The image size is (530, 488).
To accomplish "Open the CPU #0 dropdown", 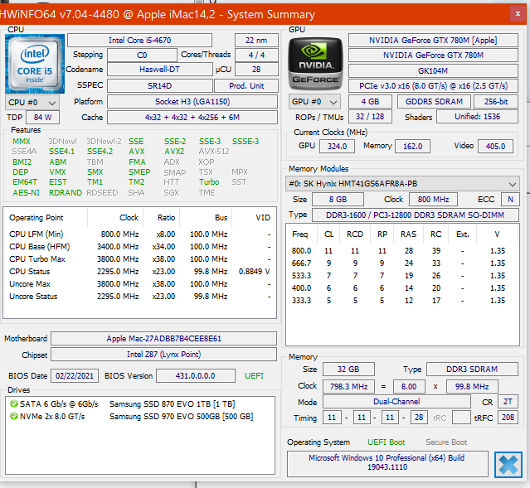I will pyautogui.click(x=32, y=103).
